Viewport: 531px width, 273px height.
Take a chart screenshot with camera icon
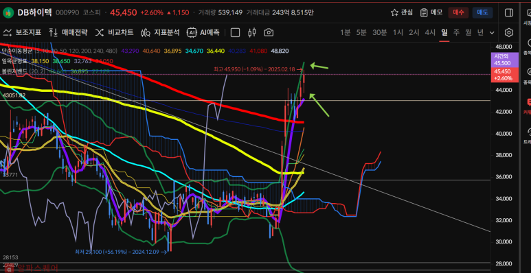pos(269,32)
